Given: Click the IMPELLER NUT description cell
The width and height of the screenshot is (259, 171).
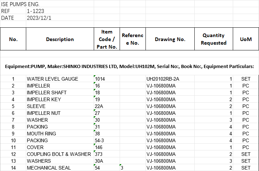Looking at the screenshot, I should (44, 113).
